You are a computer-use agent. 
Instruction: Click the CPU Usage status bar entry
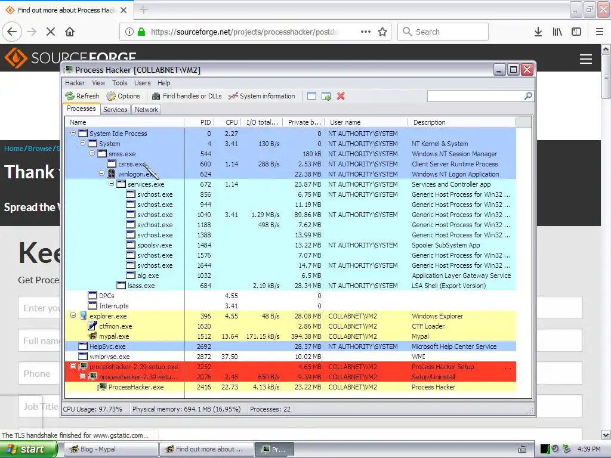pyautogui.click(x=92, y=409)
